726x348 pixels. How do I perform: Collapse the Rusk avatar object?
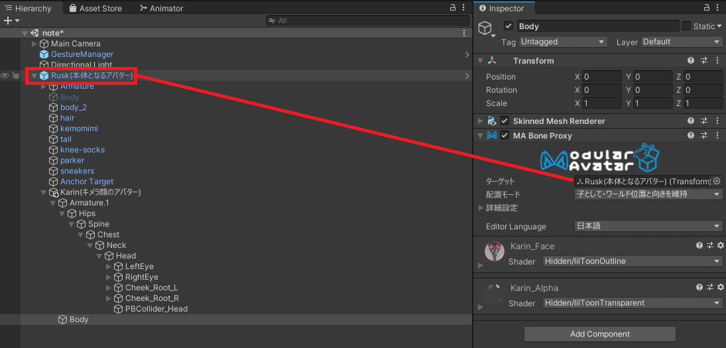(34, 76)
